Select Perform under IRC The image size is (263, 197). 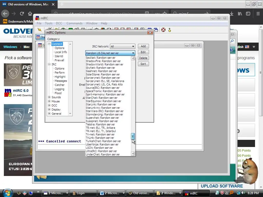pyautogui.click(x=60, y=73)
